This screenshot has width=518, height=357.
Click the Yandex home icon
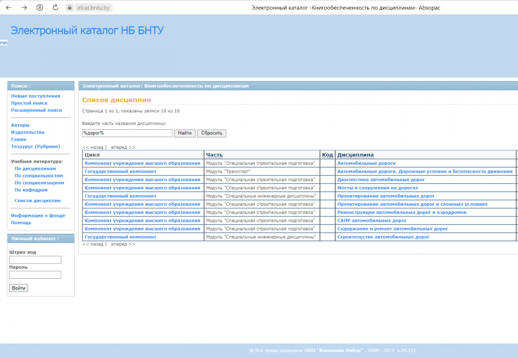tap(40, 7)
